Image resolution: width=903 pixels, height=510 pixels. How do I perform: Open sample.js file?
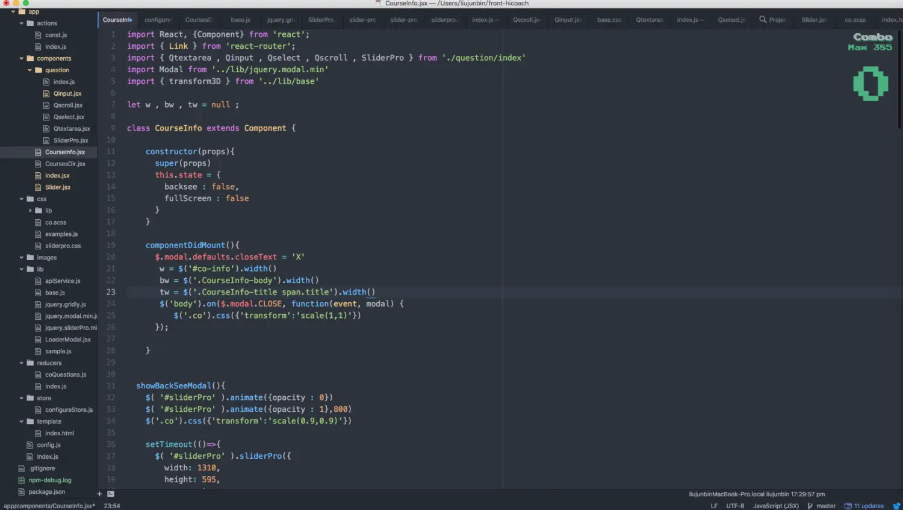click(x=58, y=351)
